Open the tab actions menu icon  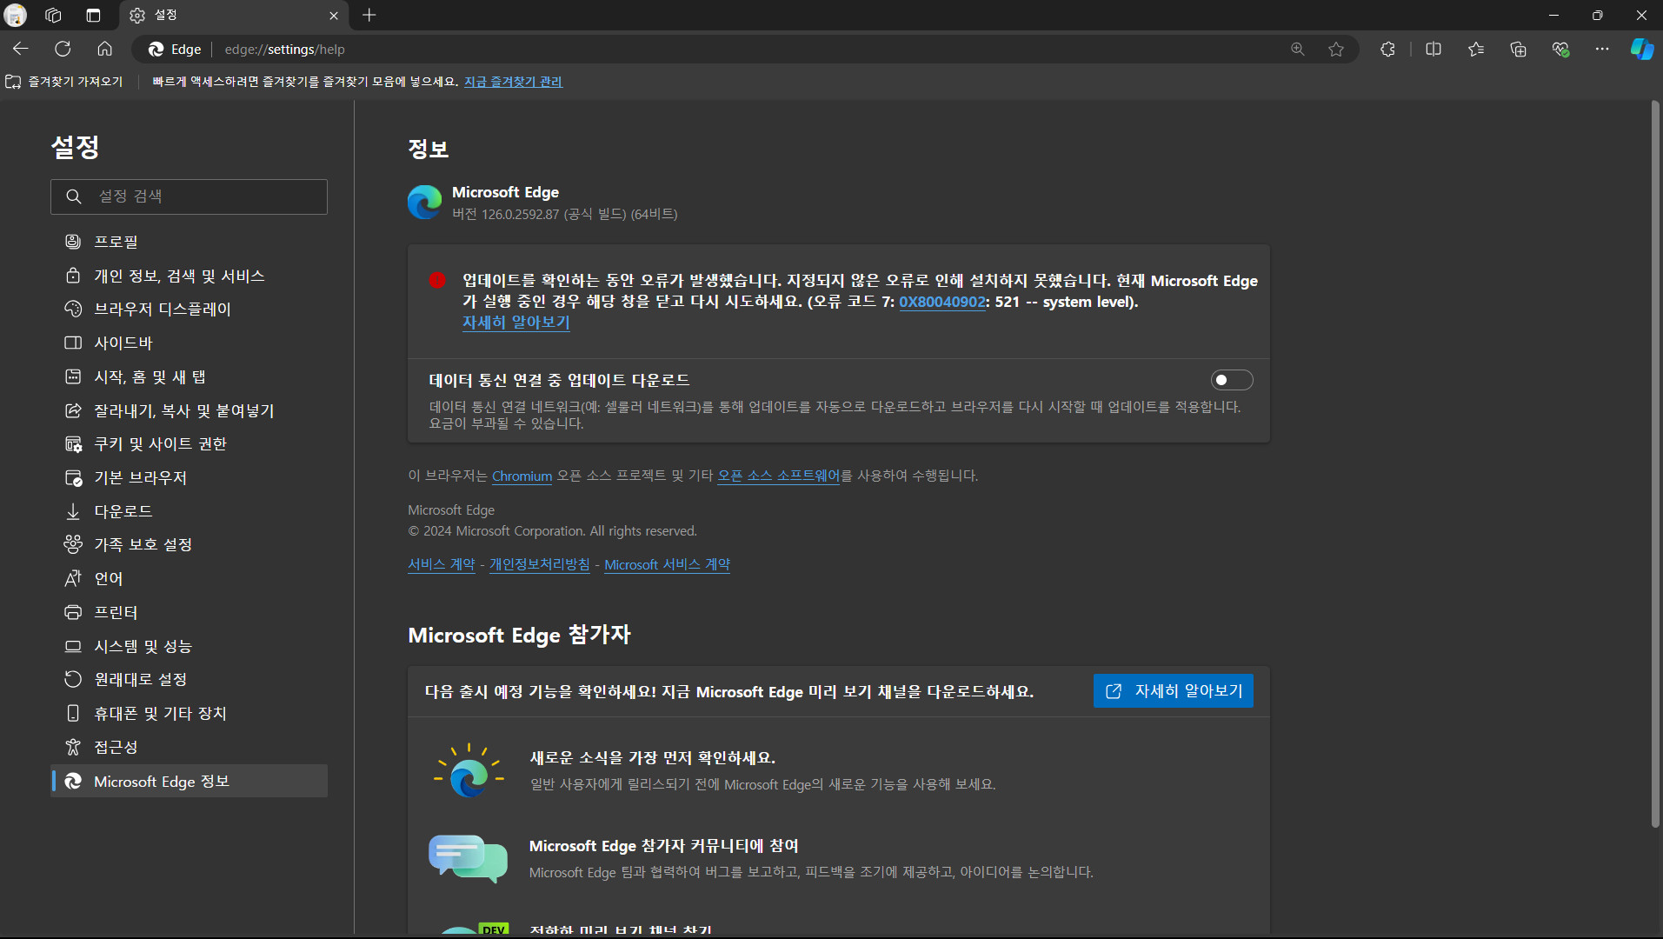coord(93,15)
